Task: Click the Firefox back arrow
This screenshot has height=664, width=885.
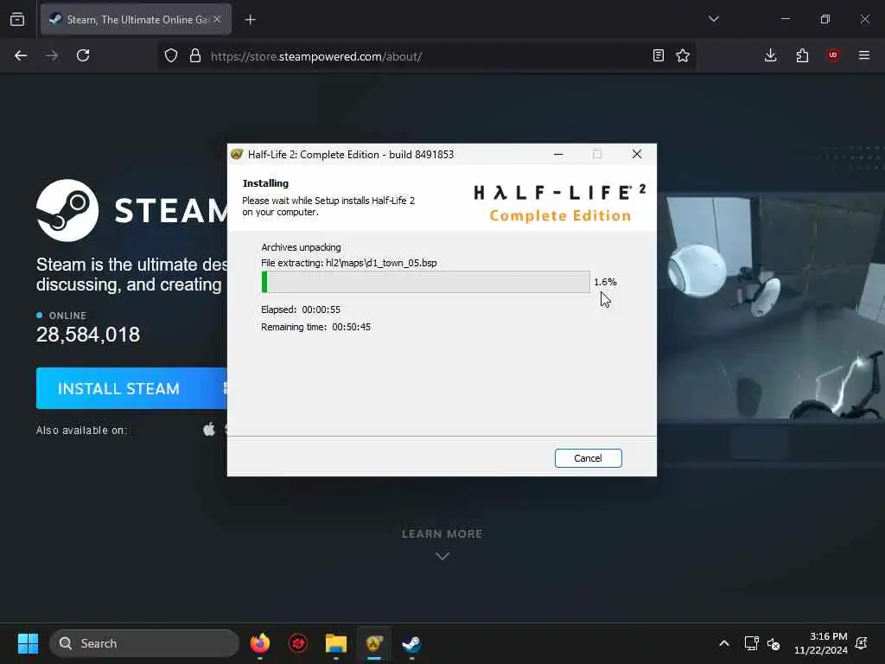Action: [x=21, y=55]
